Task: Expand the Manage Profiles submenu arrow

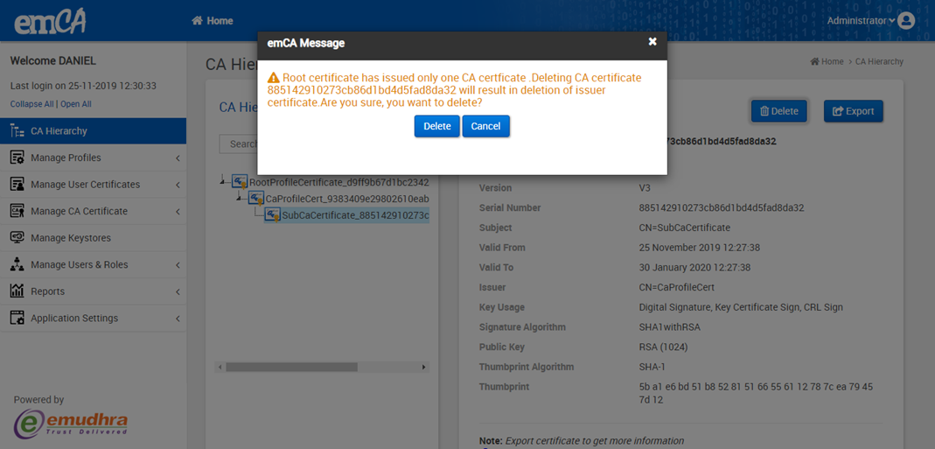Action: [x=178, y=158]
